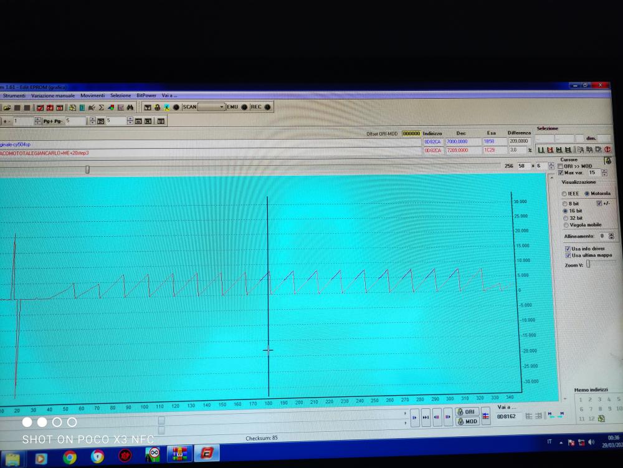Viewport: 623px width, 468px height.
Task: Click the Allineamento spinner arrows
Action: click(611, 236)
